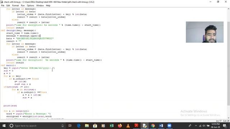Click the alphabet string after 'beta ='
This screenshot has width=230, height=129.
35,38
